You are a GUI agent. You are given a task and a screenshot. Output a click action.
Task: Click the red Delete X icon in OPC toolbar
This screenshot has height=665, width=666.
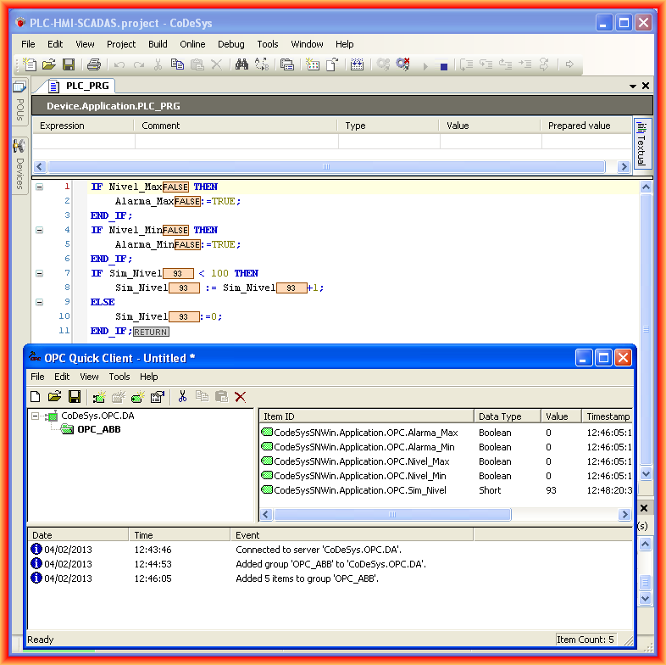(240, 396)
